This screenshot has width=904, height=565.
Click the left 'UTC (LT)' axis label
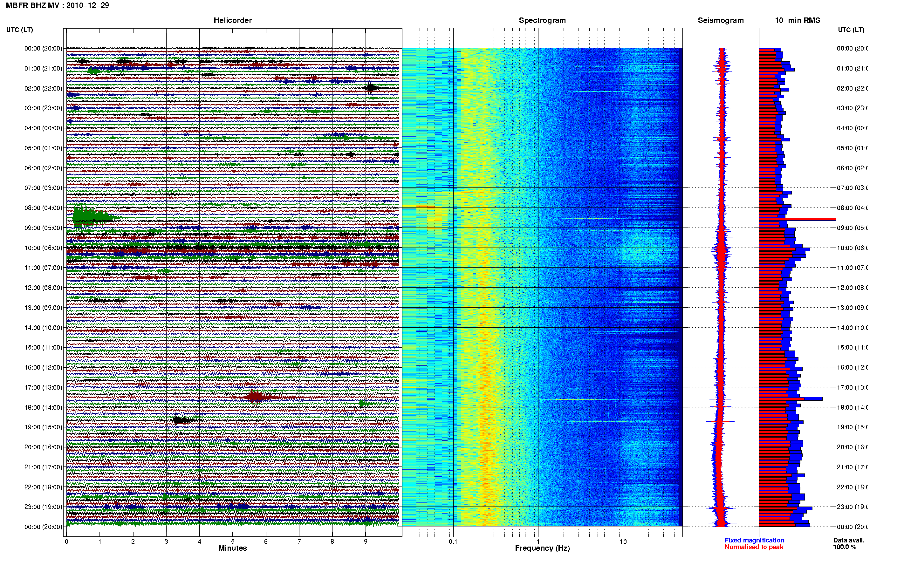(x=19, y=30)
